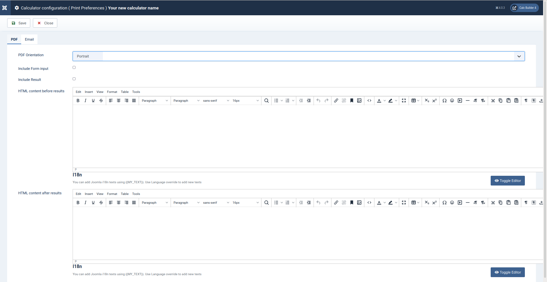This screenshot has height=282, width=547.
Task: Center align text in the before-results editor
Action: [x=119, y=101]
